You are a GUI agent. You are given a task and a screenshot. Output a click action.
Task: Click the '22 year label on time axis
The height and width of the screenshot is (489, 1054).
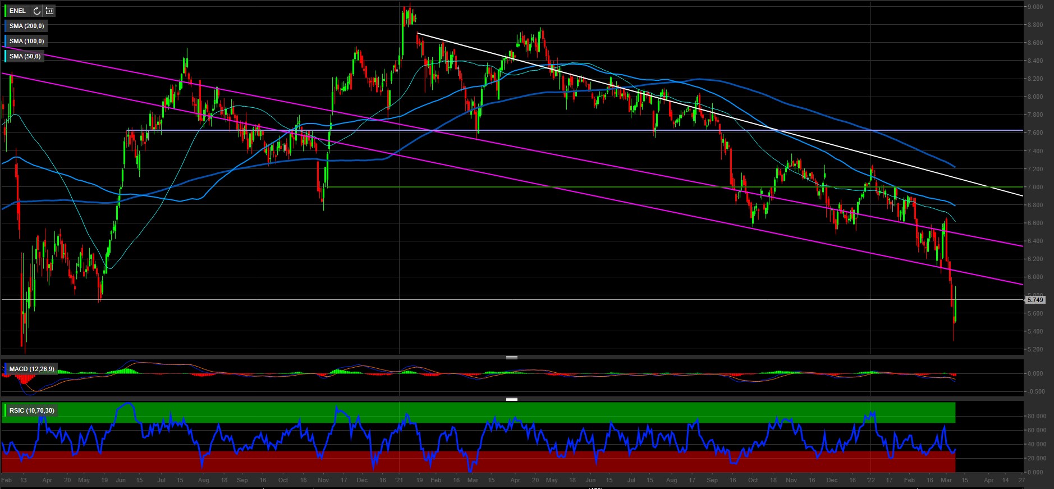870,480
